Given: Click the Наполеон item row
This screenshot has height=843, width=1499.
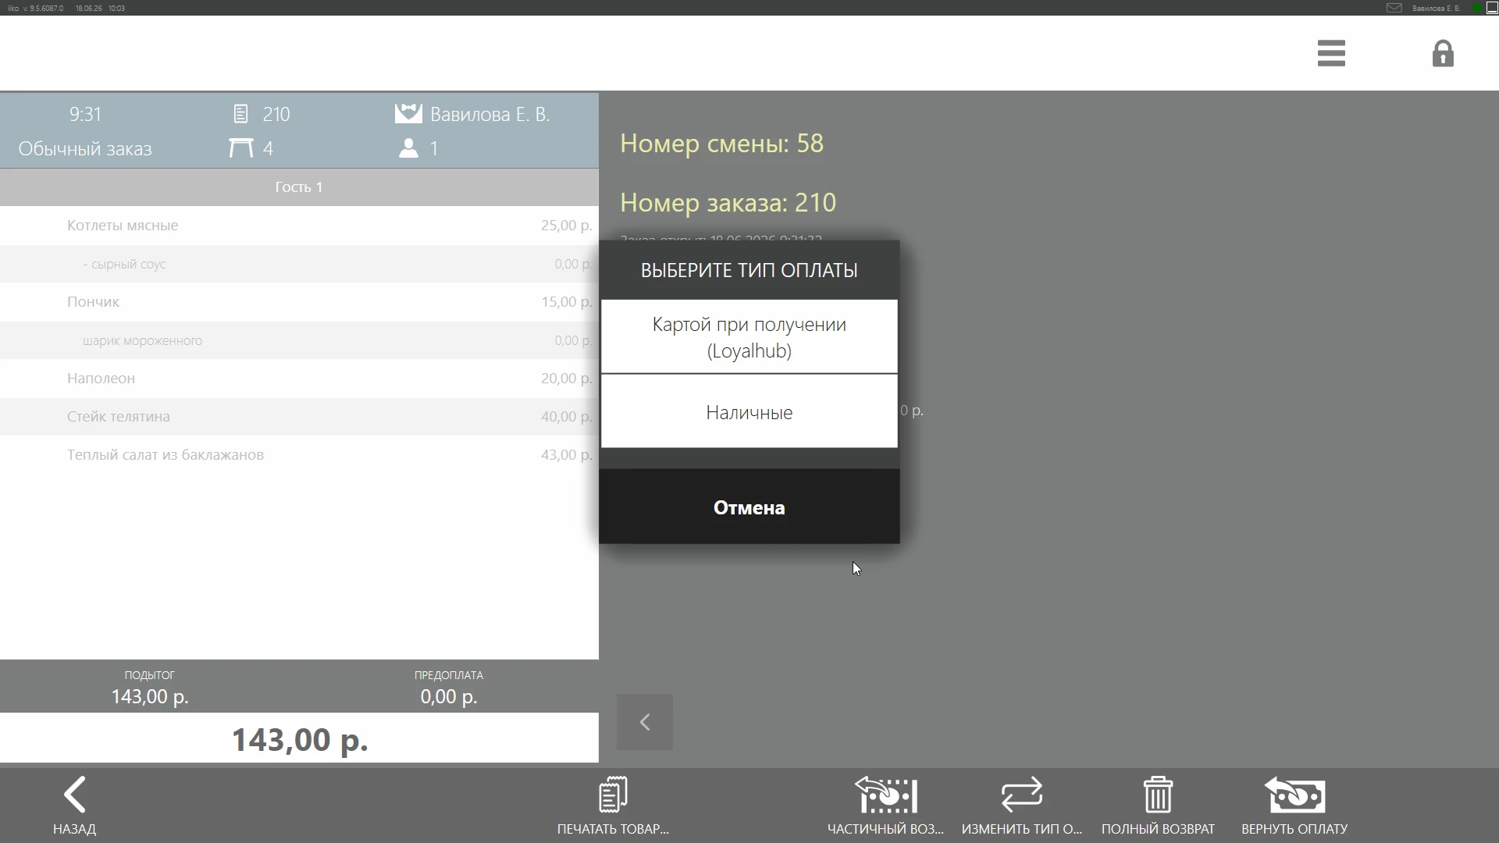Looking at the screenshot, I should 299,379.
